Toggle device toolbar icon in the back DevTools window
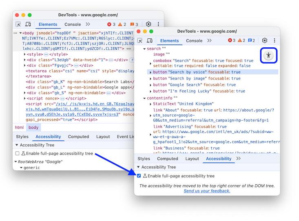The width and height of the screenshot is (299, 221). 28,24
